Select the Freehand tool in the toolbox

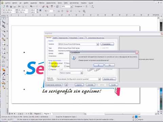coord(3,35)
